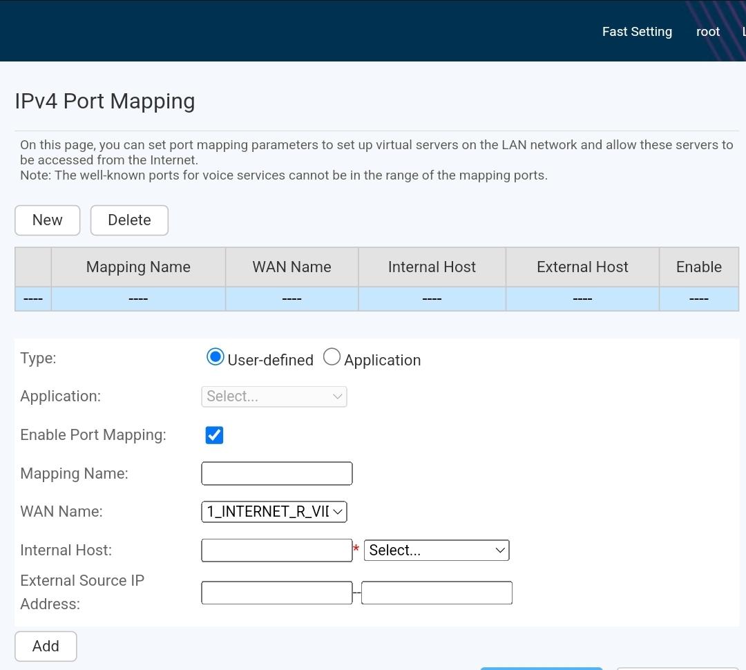
Task: Click the second External Source IP field
Action: tap(437, 593)
